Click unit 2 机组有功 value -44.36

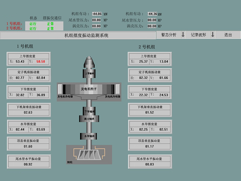click(x=152, y=14)
